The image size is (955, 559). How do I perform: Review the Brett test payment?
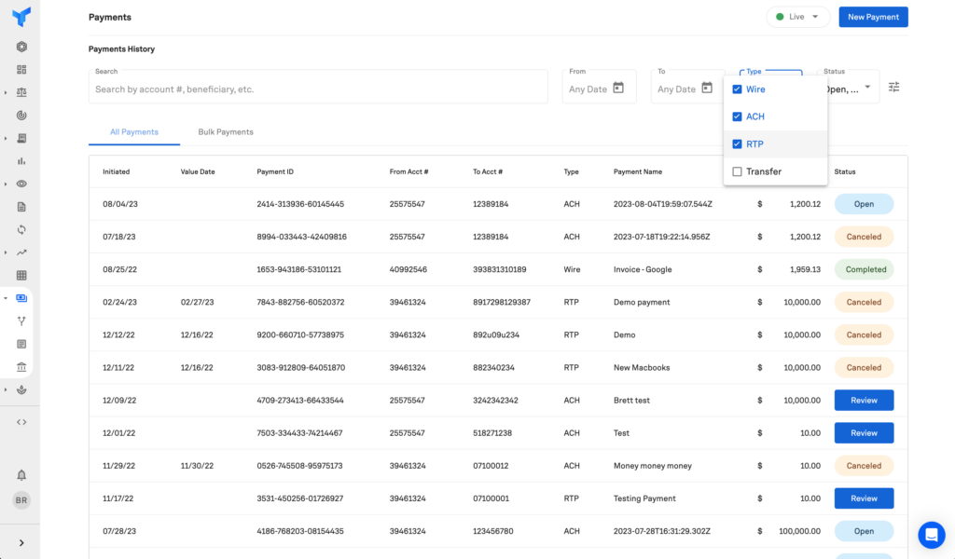click(x=864, y=401)
